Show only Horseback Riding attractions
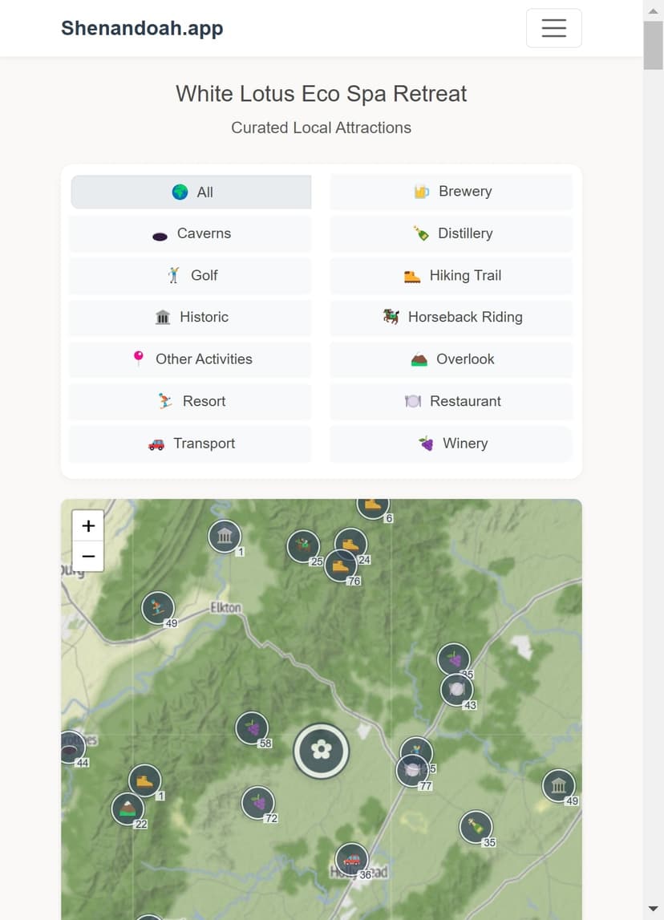 451,318
